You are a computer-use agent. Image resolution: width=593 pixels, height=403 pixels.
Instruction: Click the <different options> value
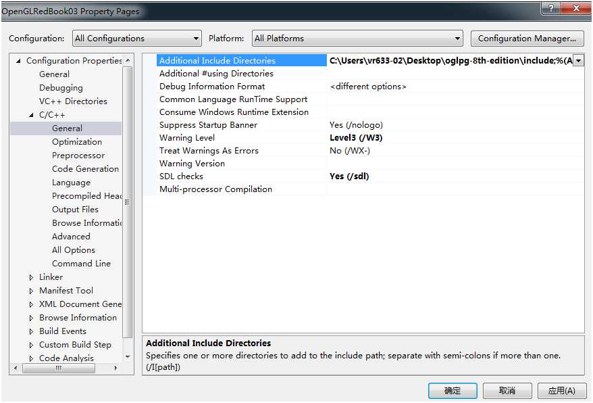point(368,87)
